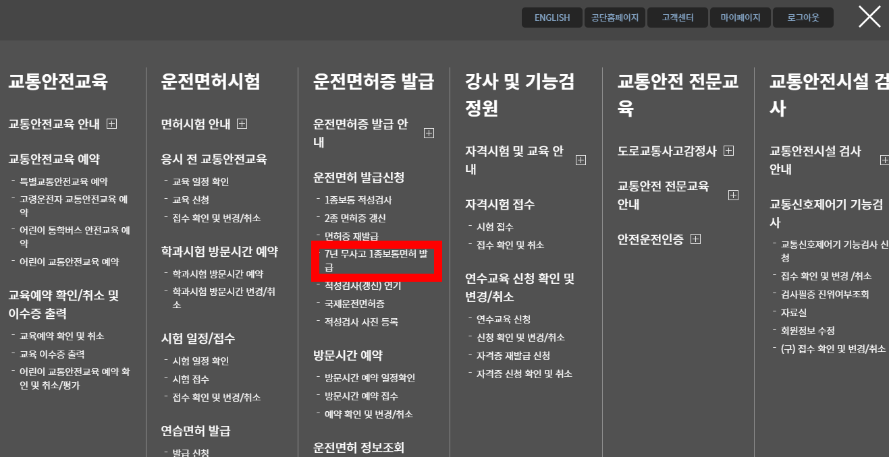Open 마이페이지
This screenshot has width=889, height=457.
click(x=740, y=18)
